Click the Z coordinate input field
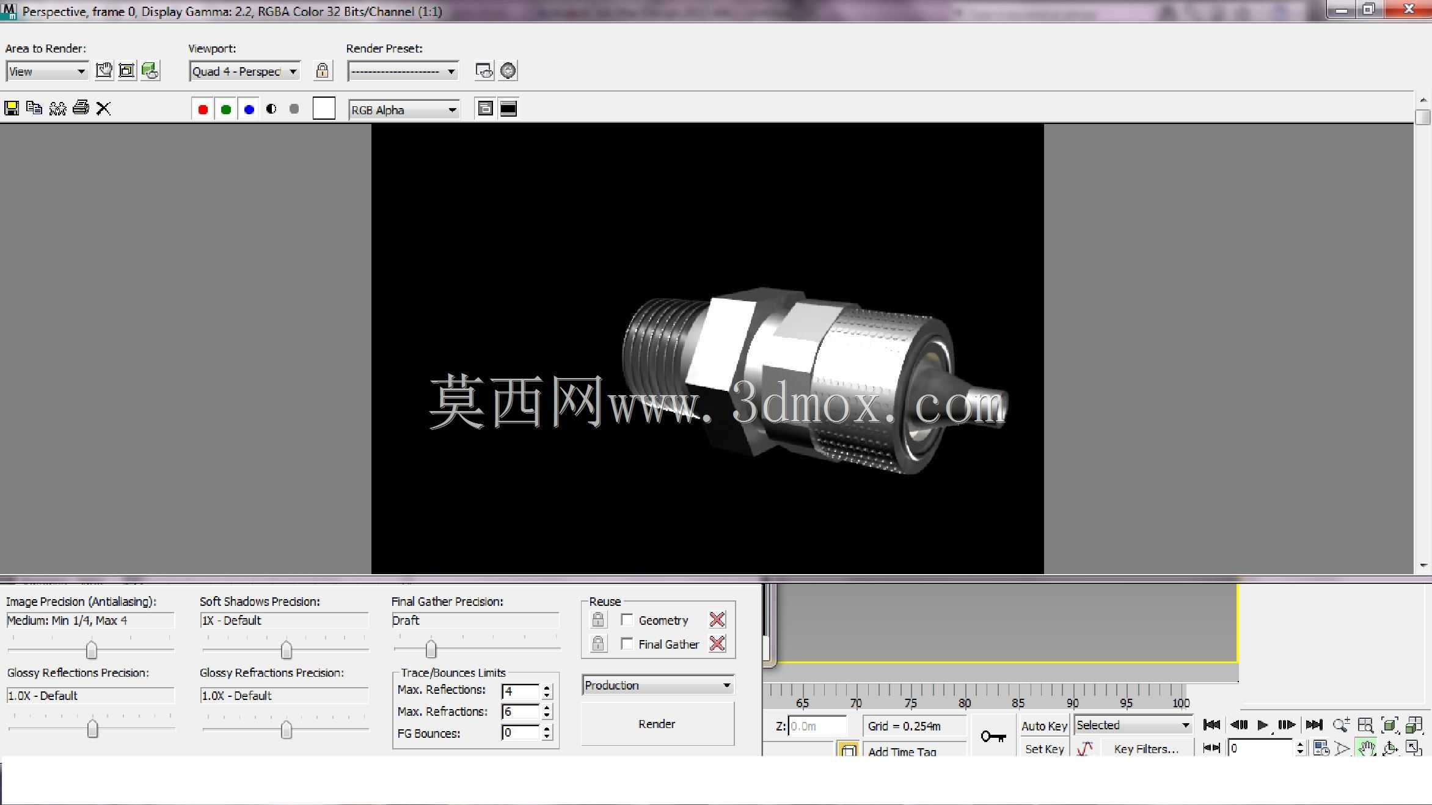1432x805 pixels. coord(817,726)
